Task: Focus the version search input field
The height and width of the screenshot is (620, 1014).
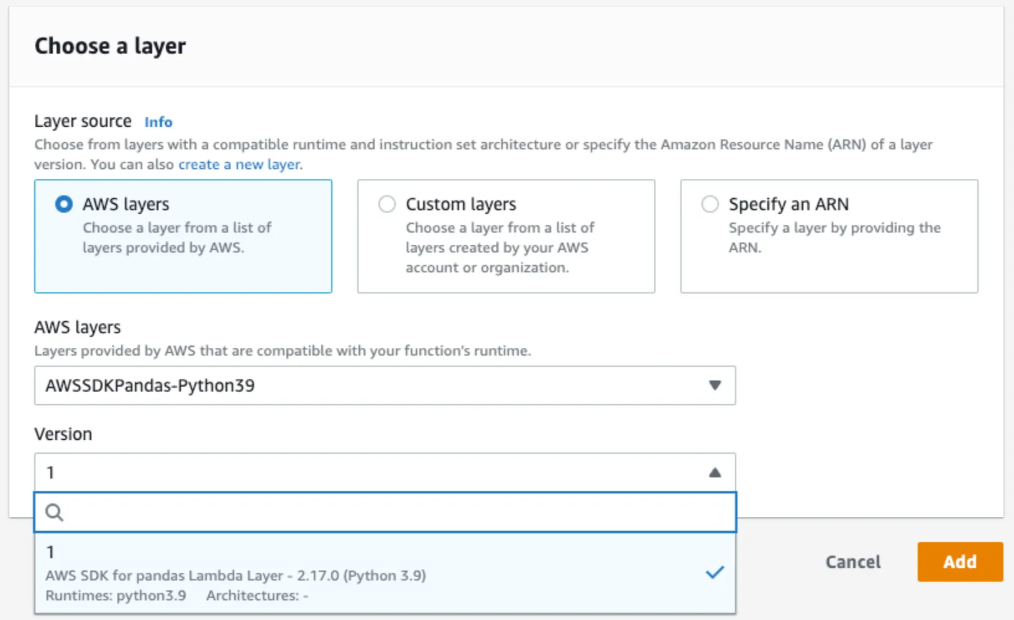Action: coord(398,513)
